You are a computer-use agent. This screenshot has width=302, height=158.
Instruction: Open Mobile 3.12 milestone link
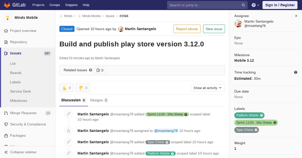click(x=244, y=60)
